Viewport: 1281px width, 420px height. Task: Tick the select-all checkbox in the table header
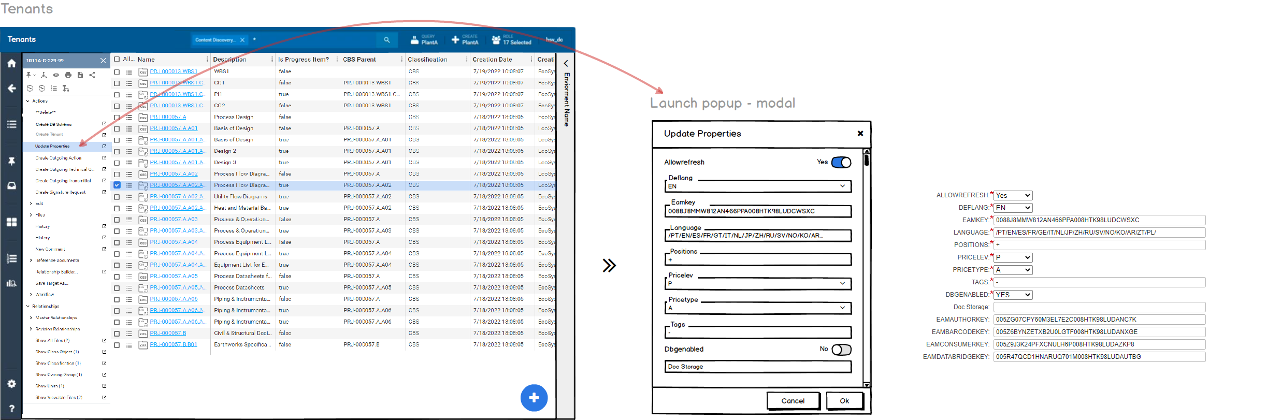(117, 59)
